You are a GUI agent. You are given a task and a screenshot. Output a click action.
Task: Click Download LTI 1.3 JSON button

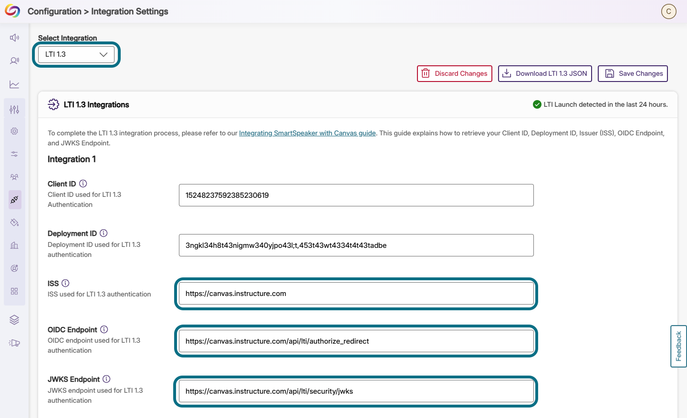coord(545,73)
